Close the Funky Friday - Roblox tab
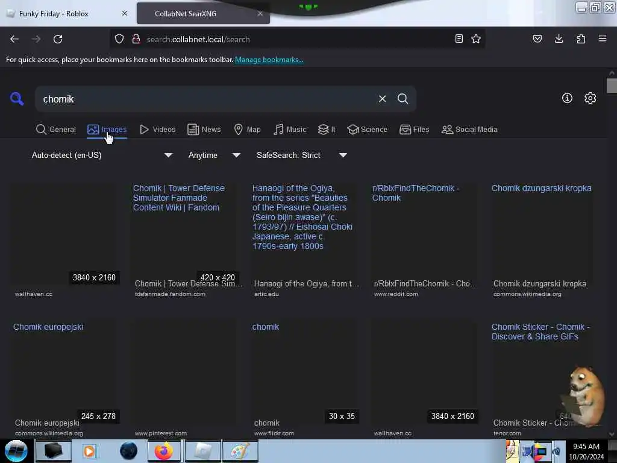The image size is (617, 463). [125, 13]
